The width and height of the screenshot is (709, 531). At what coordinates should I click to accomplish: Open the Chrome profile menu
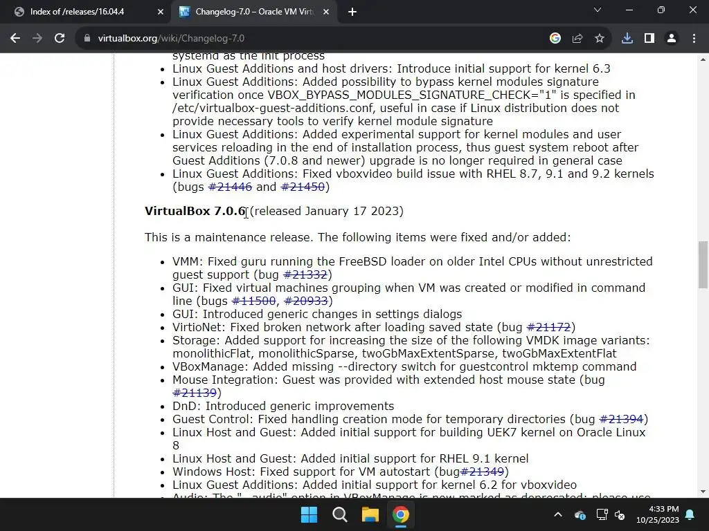click(672, 39)
